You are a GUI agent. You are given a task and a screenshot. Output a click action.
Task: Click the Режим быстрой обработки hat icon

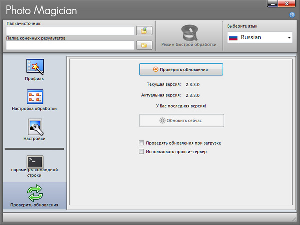point(189,32)
